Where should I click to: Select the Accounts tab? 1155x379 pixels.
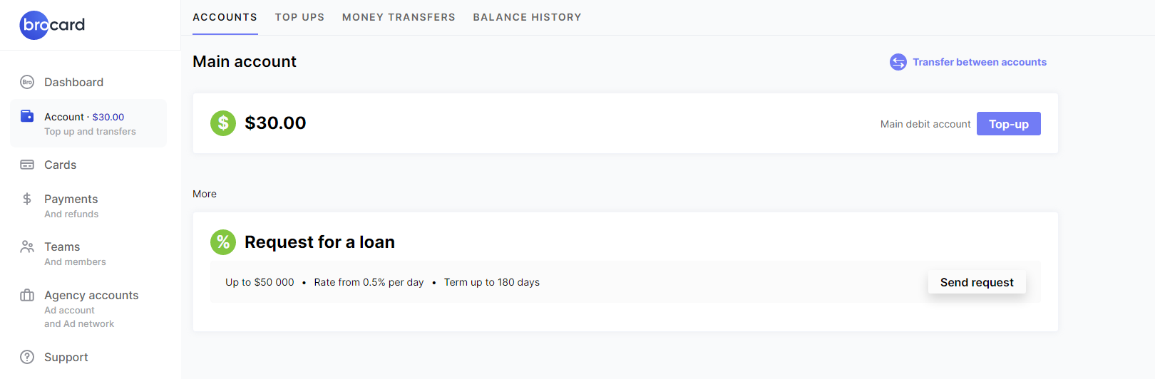tap(225, 17)
